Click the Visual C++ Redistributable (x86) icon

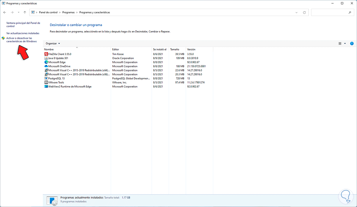pyautogui.click(x=46, y=74)
